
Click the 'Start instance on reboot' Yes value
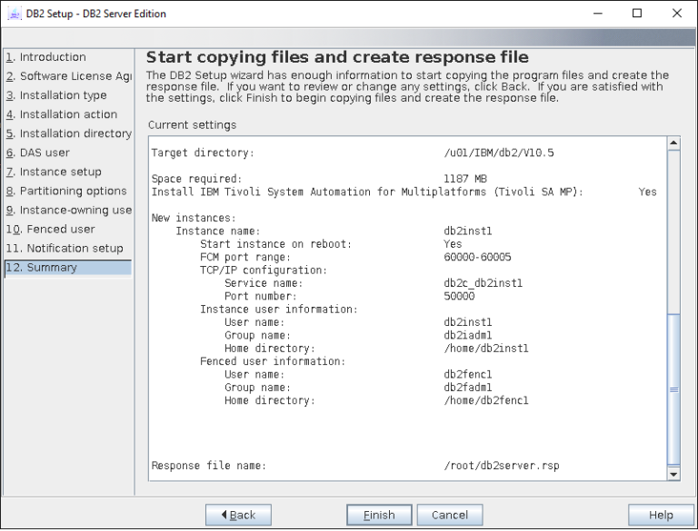(x=453, y=244)
